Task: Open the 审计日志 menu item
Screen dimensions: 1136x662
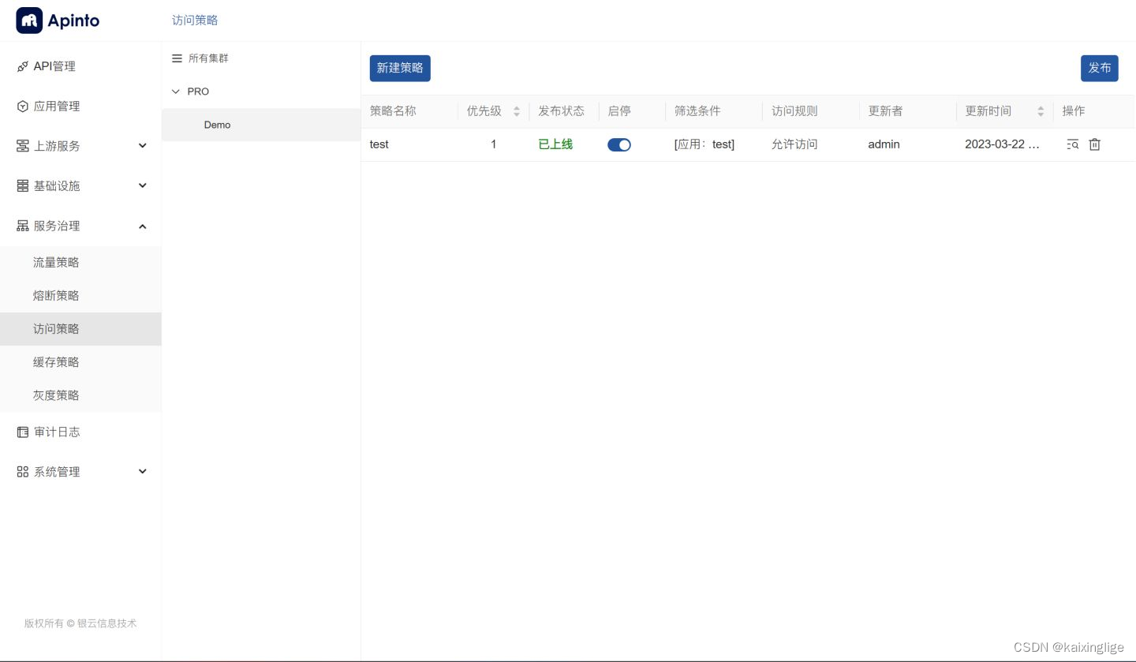Action: click(x=80, y=432)
